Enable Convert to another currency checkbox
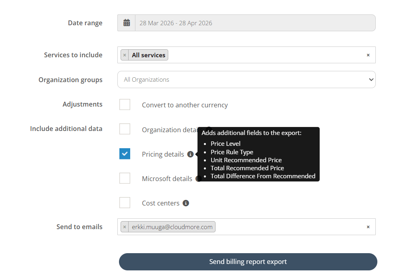Screen dimensions: 403x278 [x=125, y=105]
